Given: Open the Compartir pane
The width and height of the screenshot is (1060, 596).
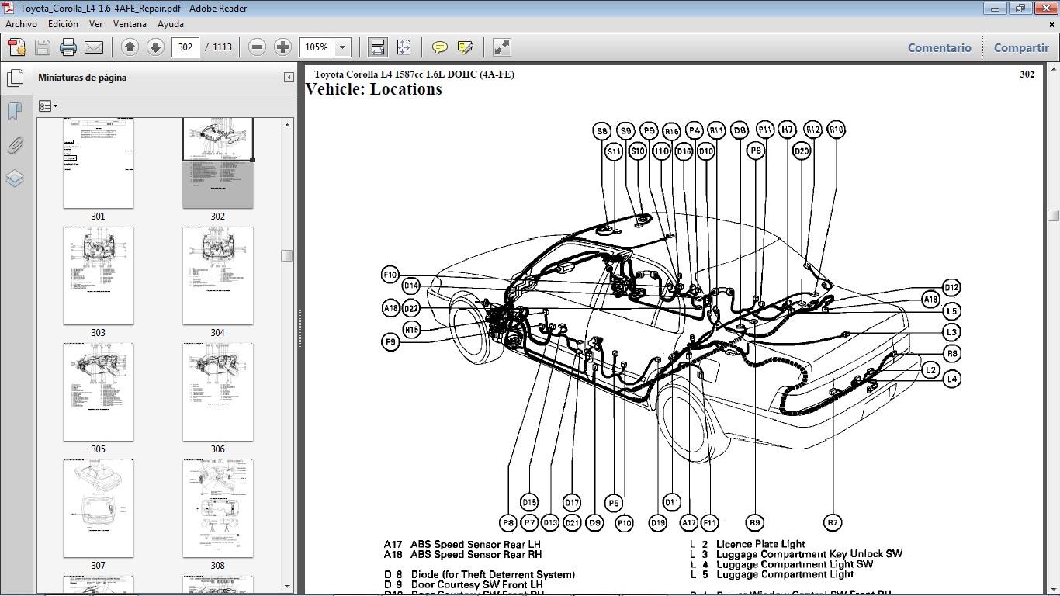Looking at the screenshot, I should click(x=1021, y=47).
